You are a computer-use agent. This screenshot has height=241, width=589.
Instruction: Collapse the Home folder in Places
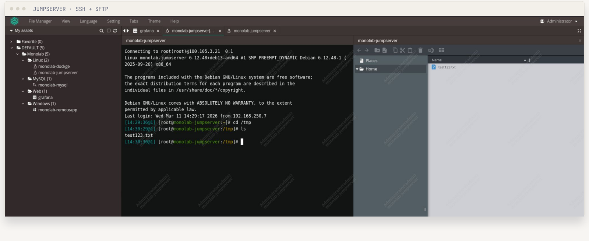357,69
